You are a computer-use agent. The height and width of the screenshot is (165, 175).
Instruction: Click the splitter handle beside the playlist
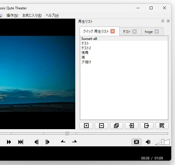click(x=76, y=74)
